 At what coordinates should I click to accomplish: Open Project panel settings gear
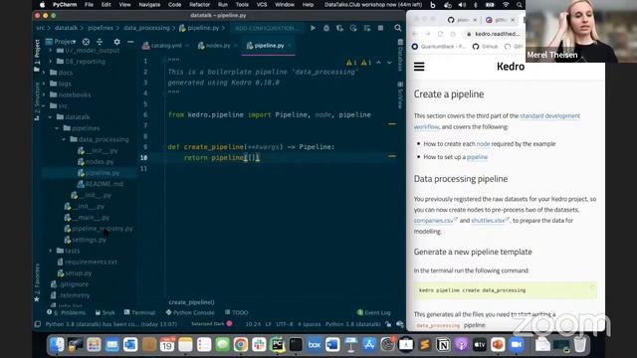tap(117, 42)
